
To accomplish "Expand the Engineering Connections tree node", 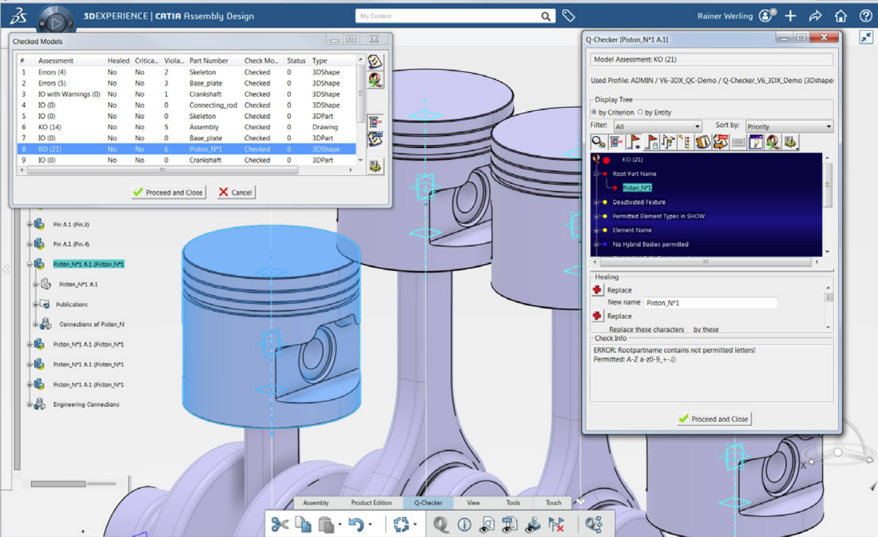I will point(29,404).
